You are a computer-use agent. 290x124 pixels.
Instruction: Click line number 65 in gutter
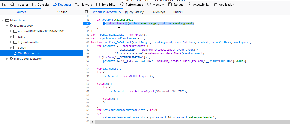click(88, 110)
